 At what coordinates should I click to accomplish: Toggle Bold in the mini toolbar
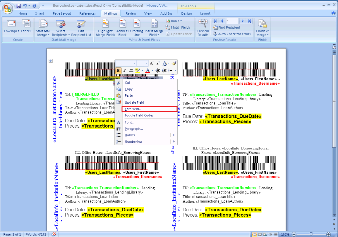click(118, 70)
